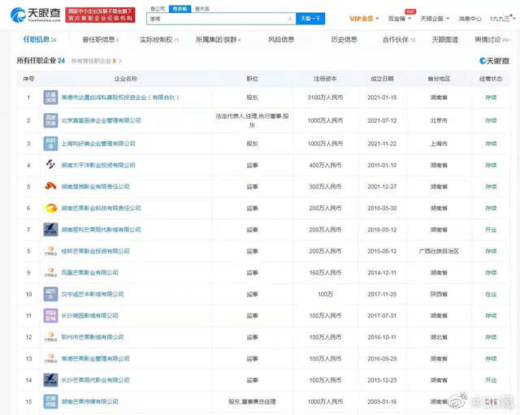
Task: Open logo of 湖南芒果传媒有限公司
Action: pos(50,401)
